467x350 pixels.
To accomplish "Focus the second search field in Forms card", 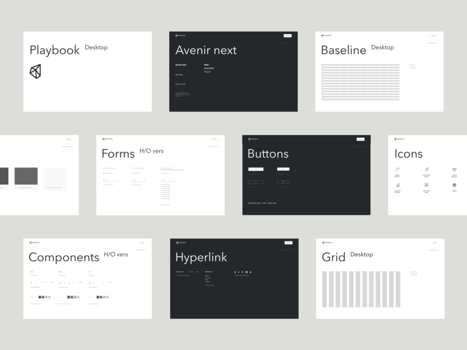I will (x=142, y=169).
